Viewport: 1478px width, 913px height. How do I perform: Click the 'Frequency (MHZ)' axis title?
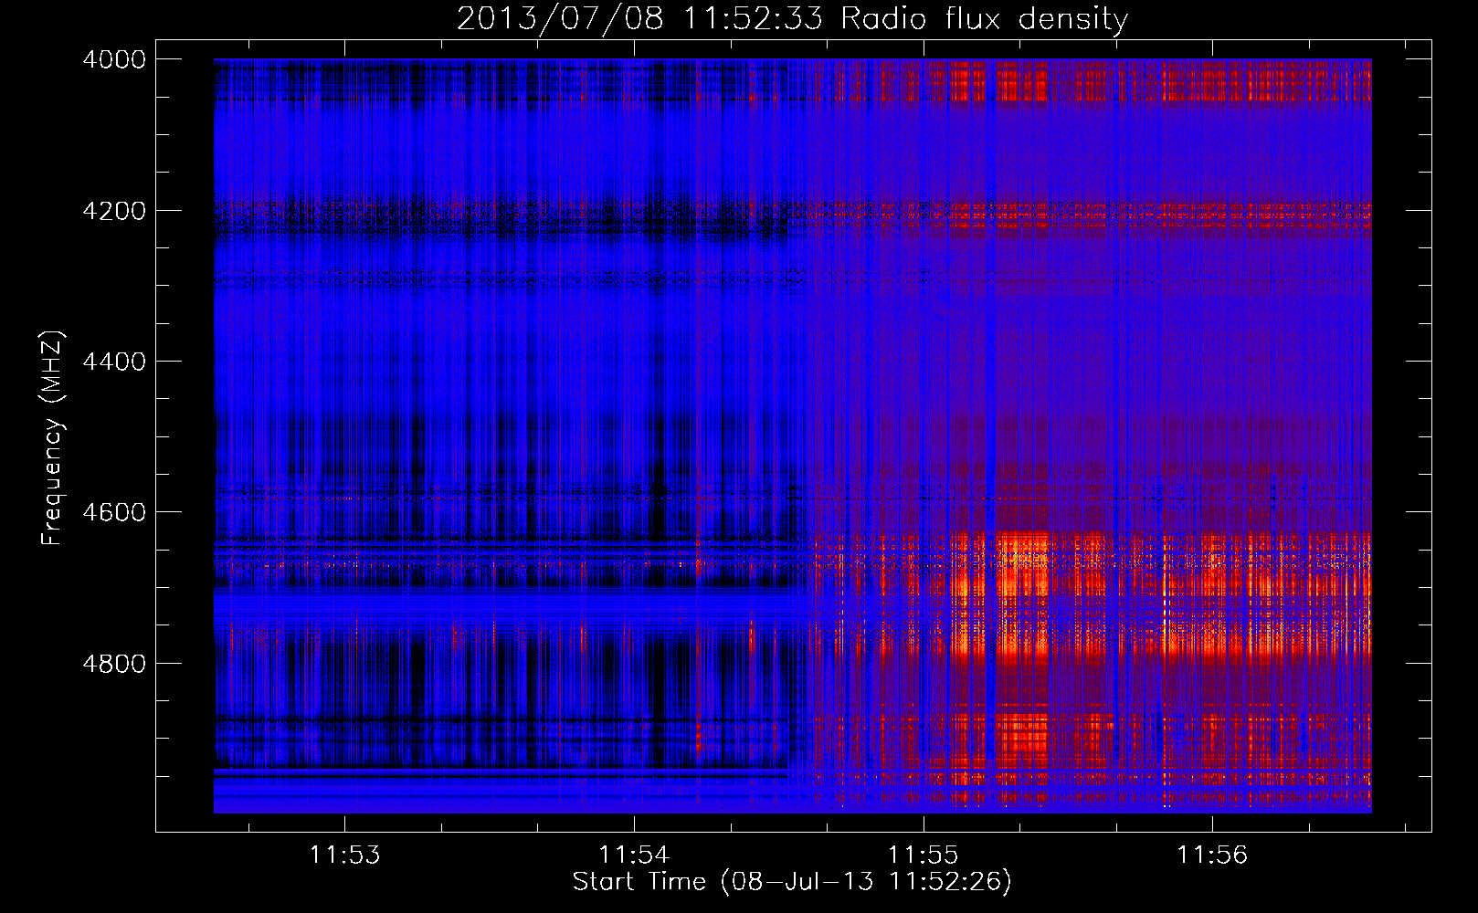tap(52, 438)
